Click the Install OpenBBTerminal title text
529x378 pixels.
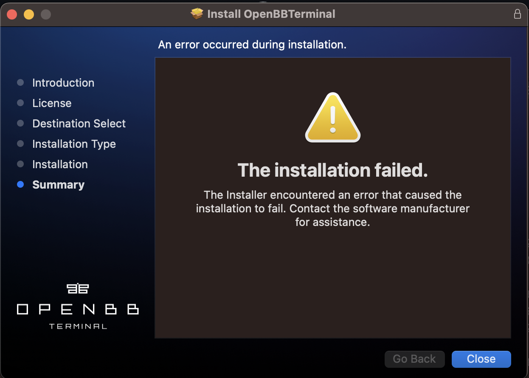270,14
